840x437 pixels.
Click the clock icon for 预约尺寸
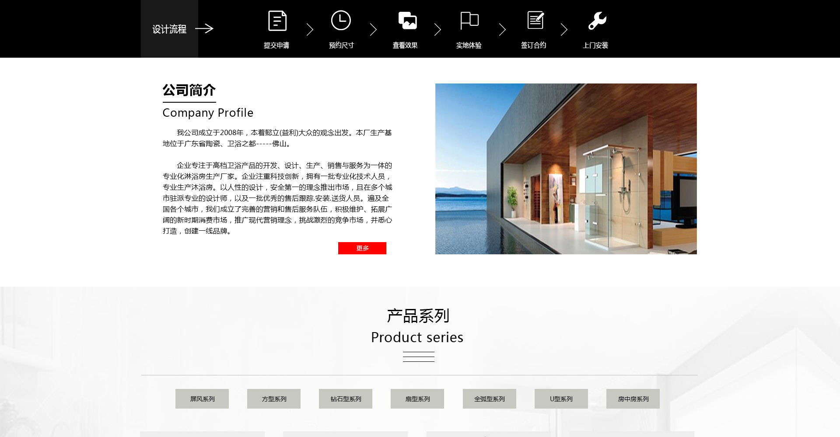341,21
